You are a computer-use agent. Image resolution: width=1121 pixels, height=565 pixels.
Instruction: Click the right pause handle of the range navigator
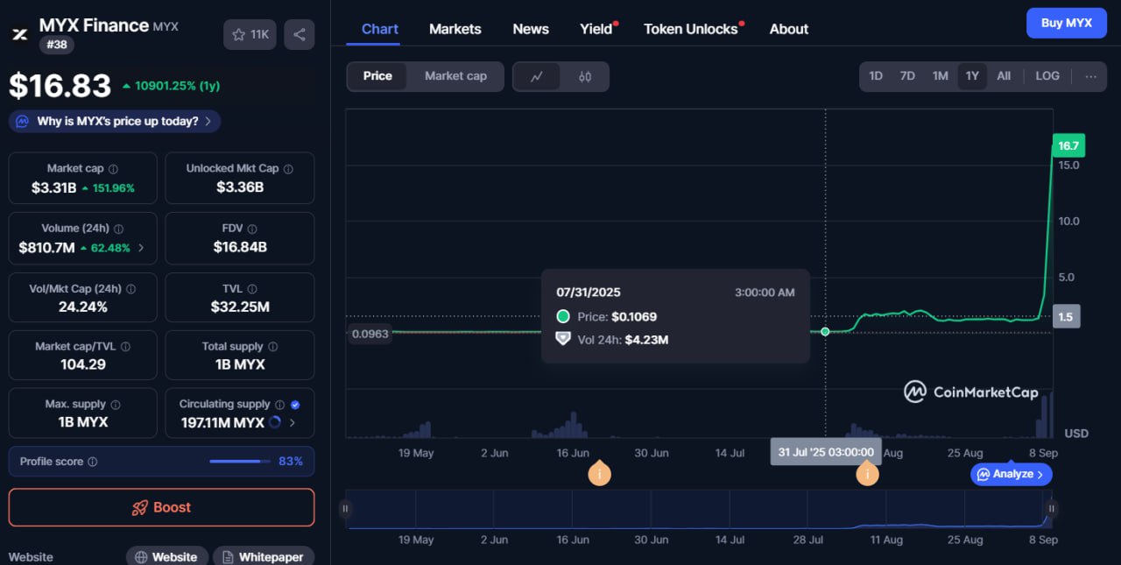[x=1052, y=508]
